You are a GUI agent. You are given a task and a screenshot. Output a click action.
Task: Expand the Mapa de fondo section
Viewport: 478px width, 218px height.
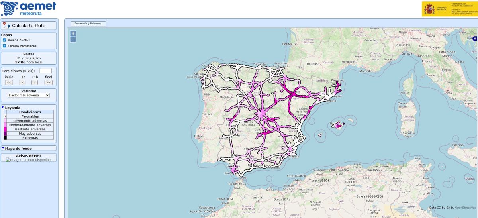[x=3, y=148]
